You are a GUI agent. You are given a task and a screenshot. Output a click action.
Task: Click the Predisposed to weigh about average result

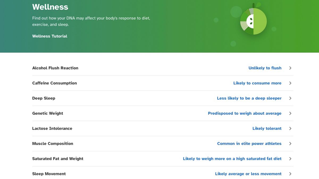tap(245, 113)
